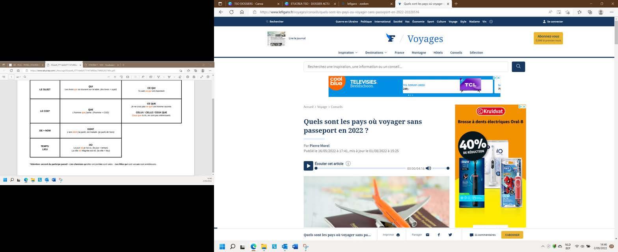
Task: Save the PDF in the left window
Action: click(x=194, y=77)
